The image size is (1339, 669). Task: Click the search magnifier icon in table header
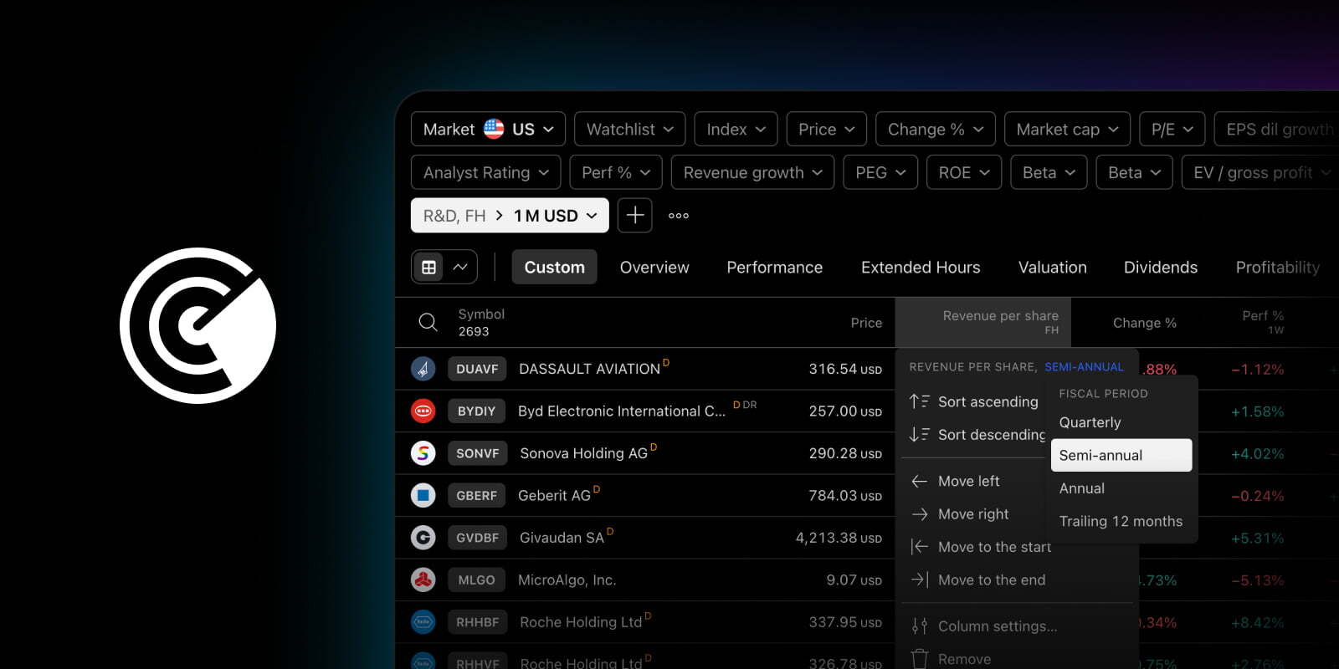click(x=428, y=322)
